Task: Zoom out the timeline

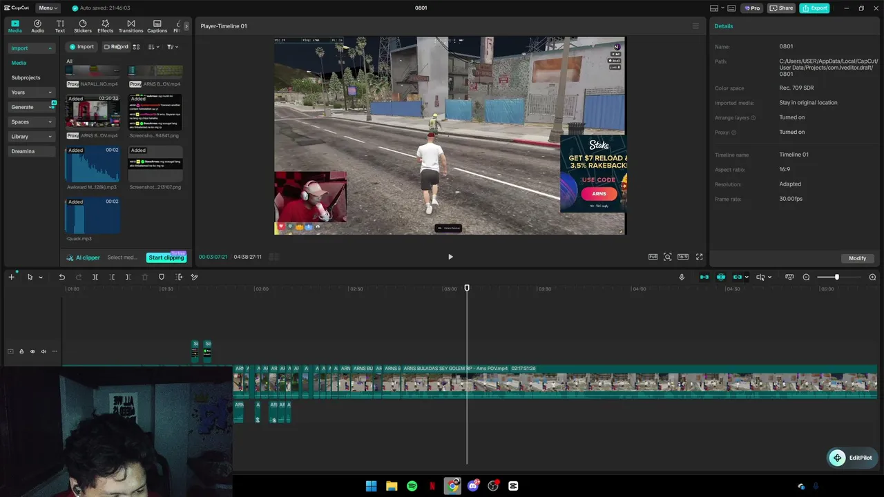Action: point(806,277)
